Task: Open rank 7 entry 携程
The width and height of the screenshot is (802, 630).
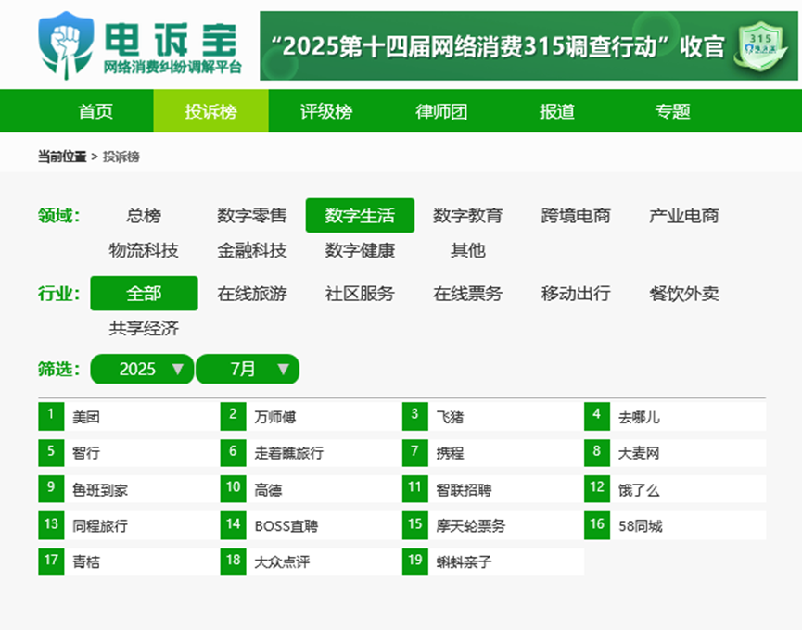Action: pyautogui.click(x=493, y=453)
